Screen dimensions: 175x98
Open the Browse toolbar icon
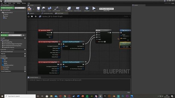tap(43, 9)
